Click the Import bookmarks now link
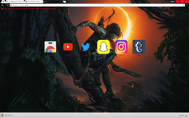 [50, 9]
